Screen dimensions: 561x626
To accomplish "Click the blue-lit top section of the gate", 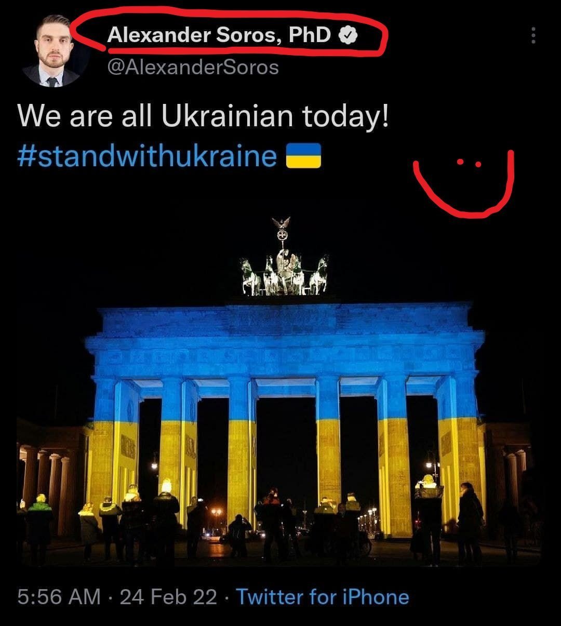I will [x=285, y=339].
